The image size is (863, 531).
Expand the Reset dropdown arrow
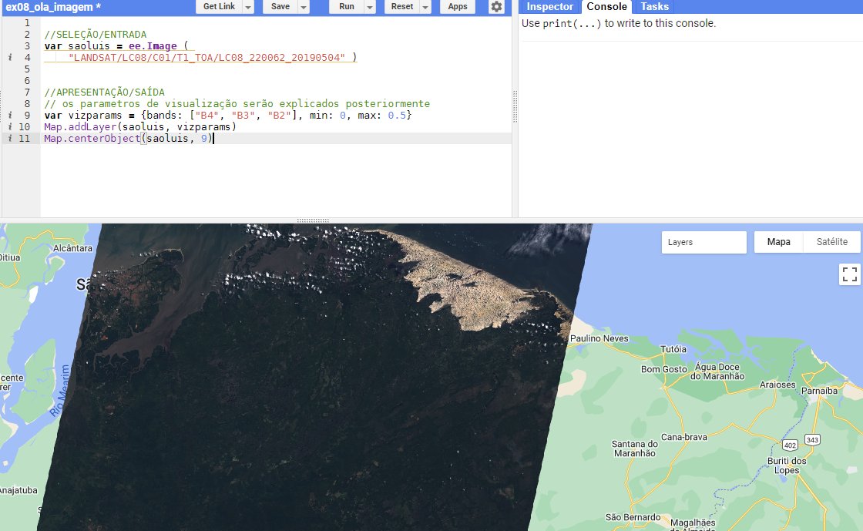tap(425, 7)
